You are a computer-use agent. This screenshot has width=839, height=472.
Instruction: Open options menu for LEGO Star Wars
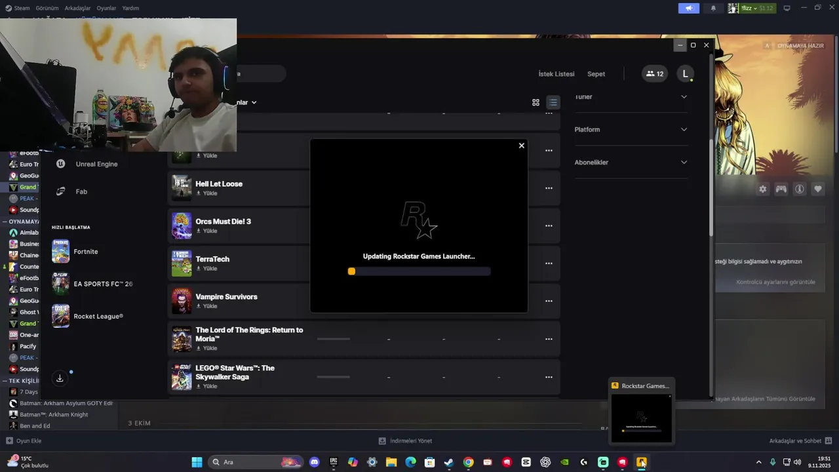[x=549, y=377]
